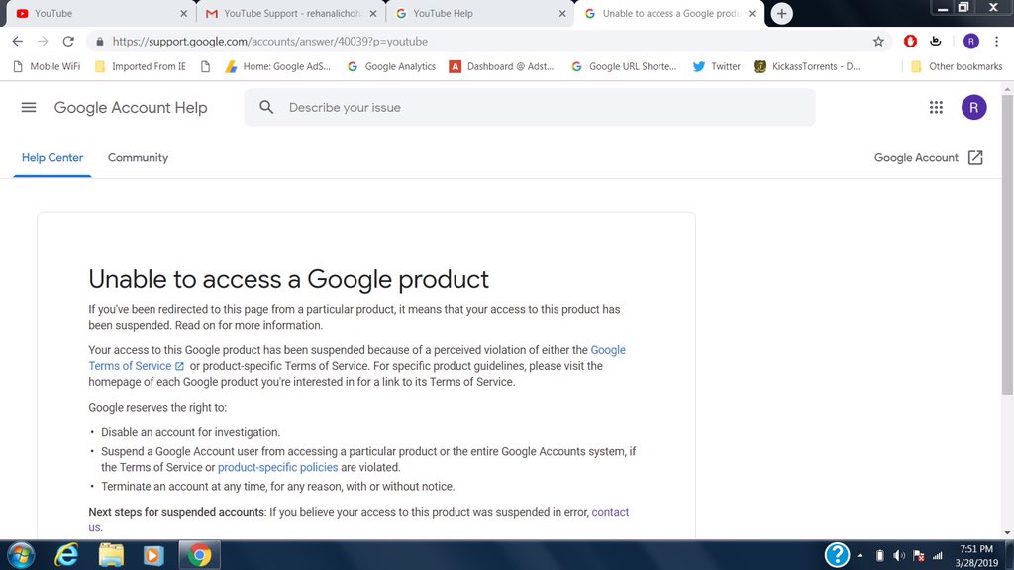Close the YouTube Help tab
This screenshot has height=570, width=1014.
(562, 14)
